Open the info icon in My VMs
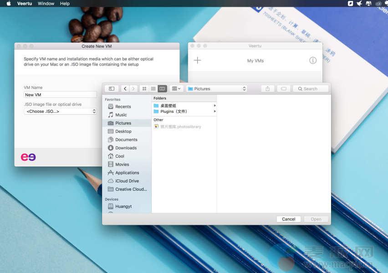This screenshot has height=273, width=388. pos(313,61)
